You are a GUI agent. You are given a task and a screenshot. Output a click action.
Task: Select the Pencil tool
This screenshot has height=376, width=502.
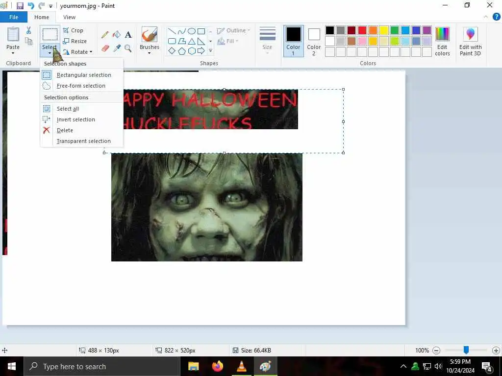(x=105, y=35)
